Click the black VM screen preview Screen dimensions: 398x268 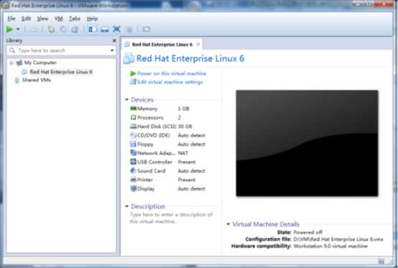(307, 143)
